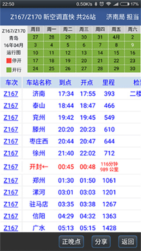The width and height of the screenshot is (141, 251).
Task: Select calendar cell 4月 under 周五
Action: point(116,37)
